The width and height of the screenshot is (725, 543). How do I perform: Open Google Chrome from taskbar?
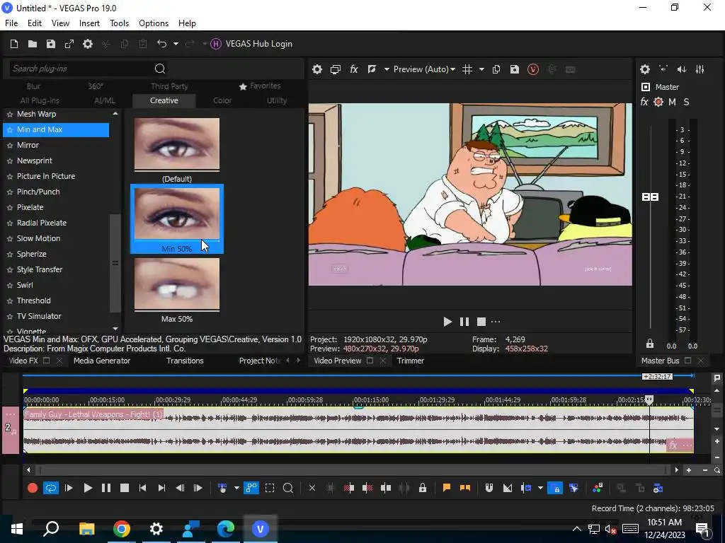click(x=122, y=529)
